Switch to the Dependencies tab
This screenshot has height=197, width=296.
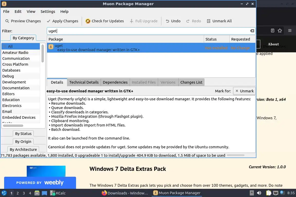click(x=115, y=82)
